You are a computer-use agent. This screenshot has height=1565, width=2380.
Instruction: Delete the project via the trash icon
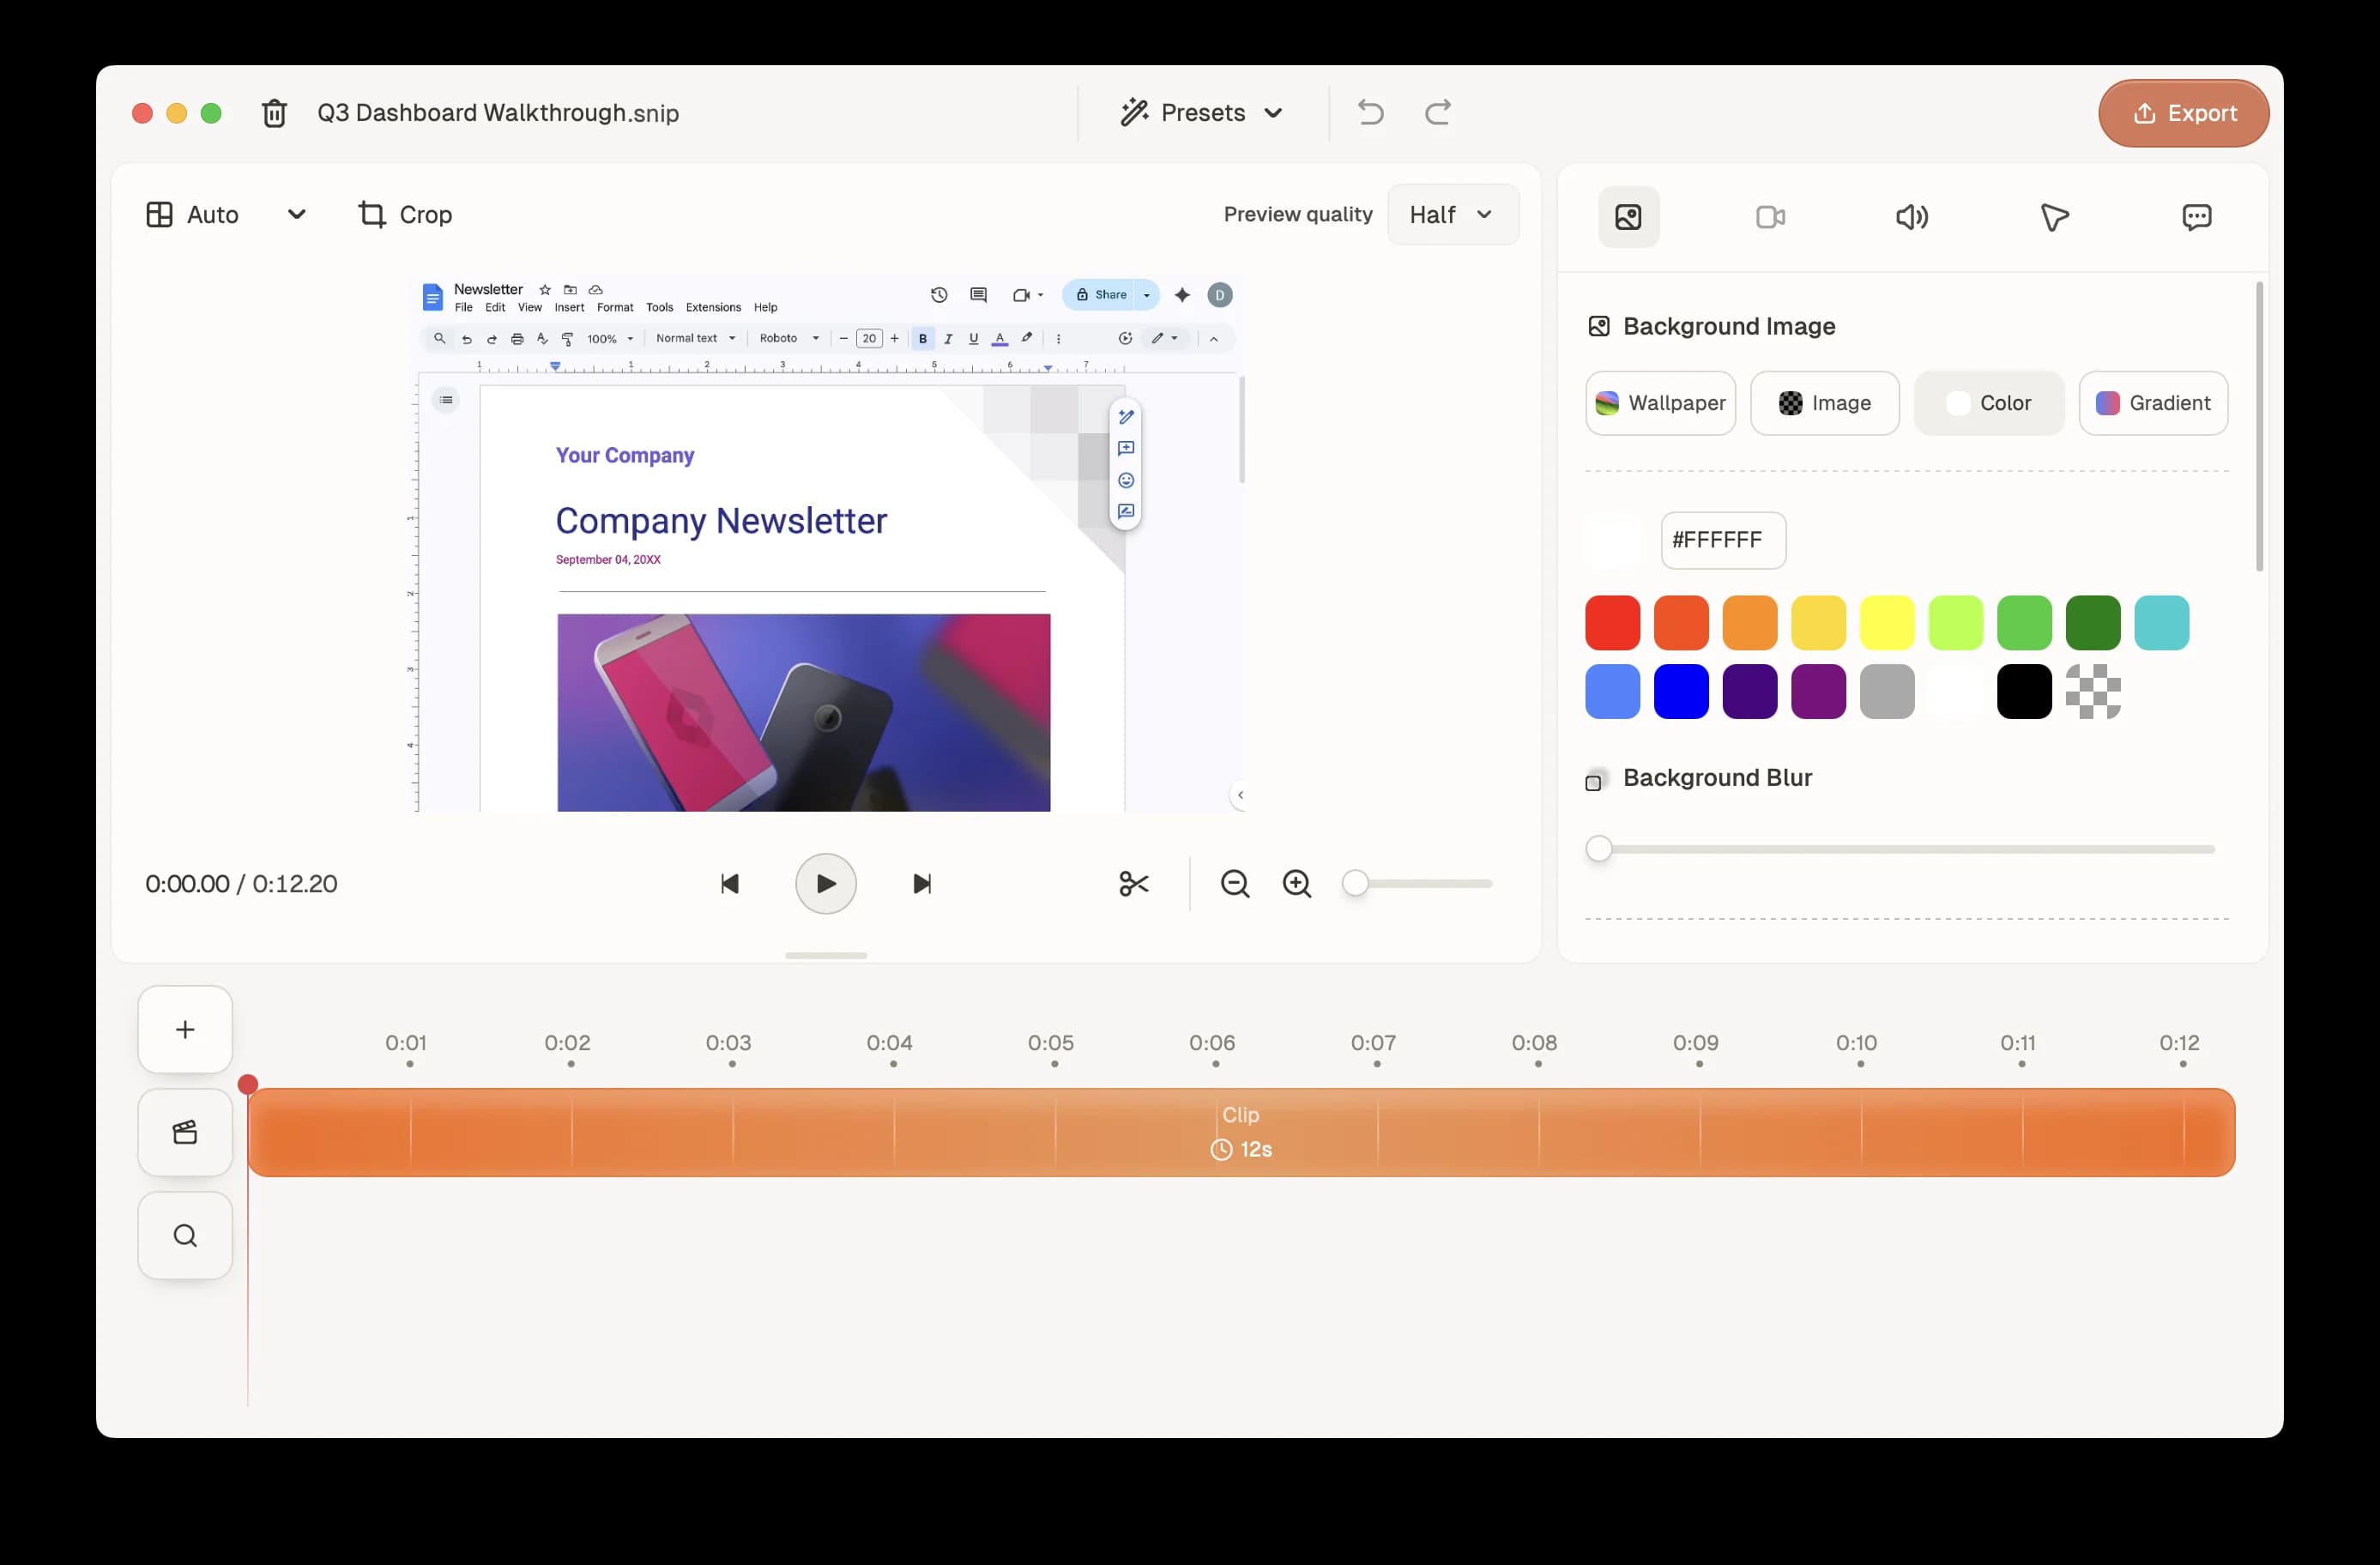point(274,112)
